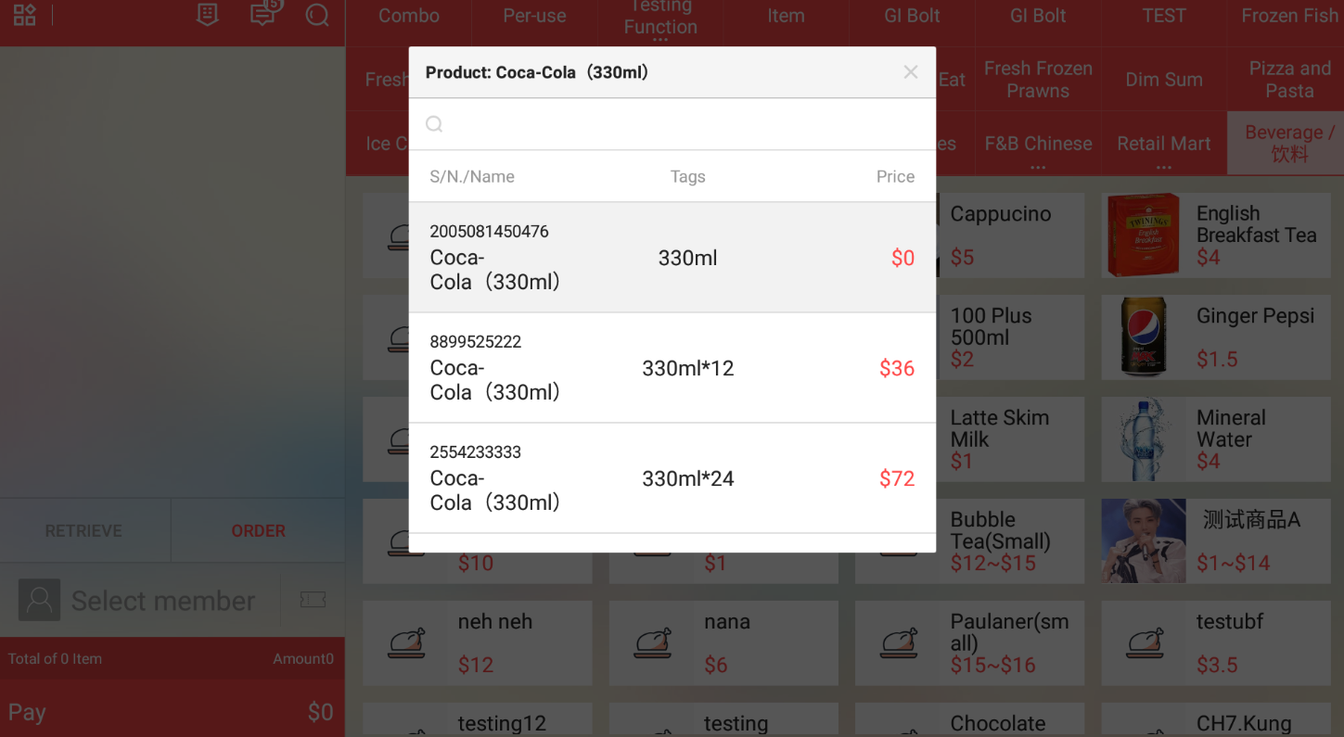Click the neh neh dish icon
The height and width of the screenshot is (737, 1344).
[x=406, y=642]
